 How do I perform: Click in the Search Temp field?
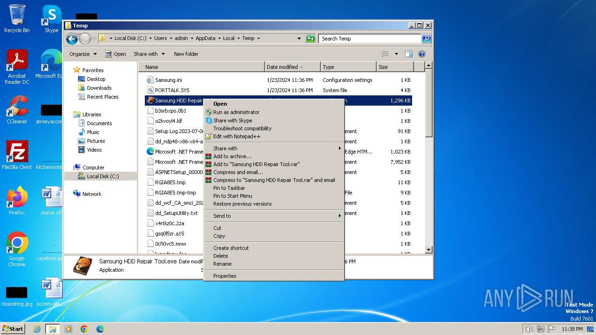pos(370,39)
